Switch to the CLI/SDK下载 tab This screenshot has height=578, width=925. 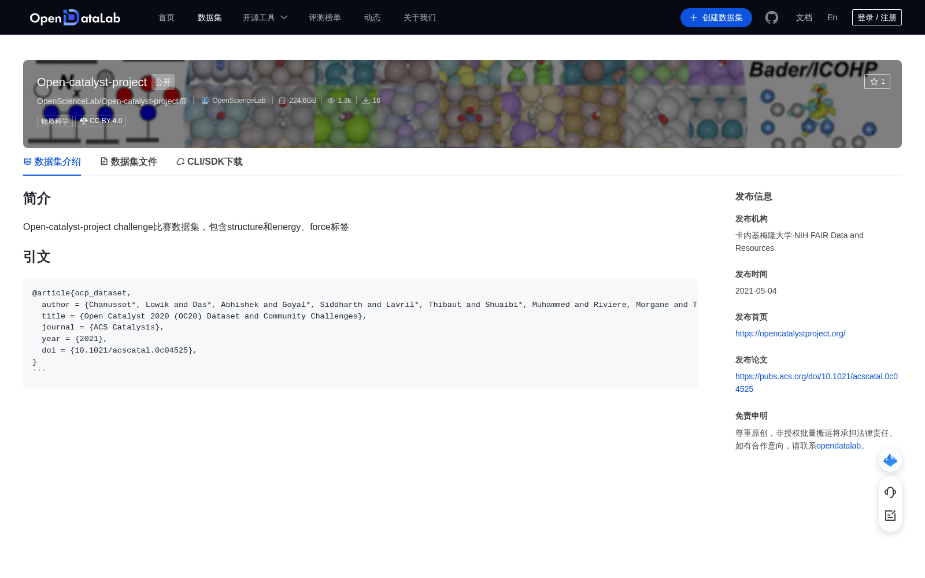(x=209, y=162)
